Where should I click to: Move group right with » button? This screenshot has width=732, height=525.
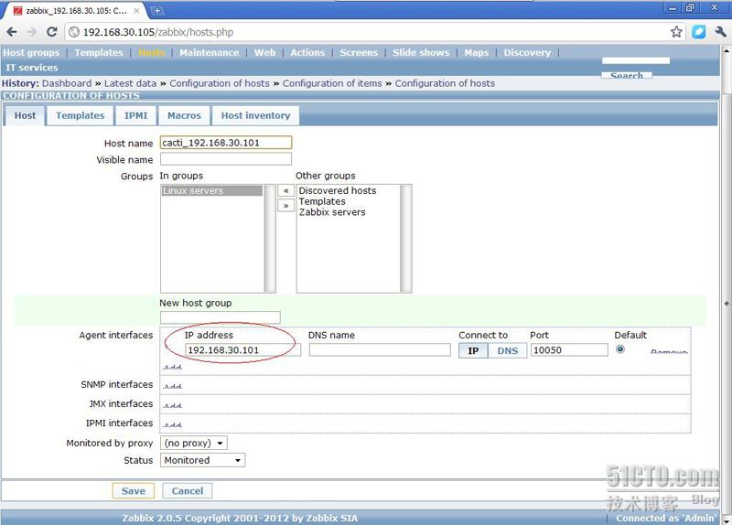pyautogui.click(x=285, y=206)
